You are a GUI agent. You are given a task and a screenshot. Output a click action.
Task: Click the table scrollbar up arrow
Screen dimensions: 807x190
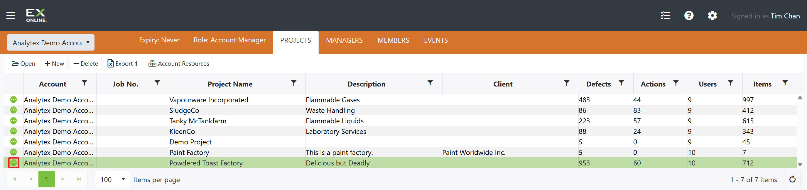pyautogui.click(x=800, y=98)
